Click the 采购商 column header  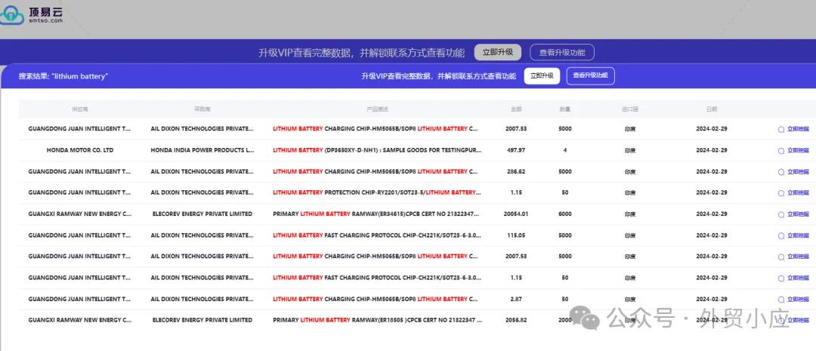(202, 109)
